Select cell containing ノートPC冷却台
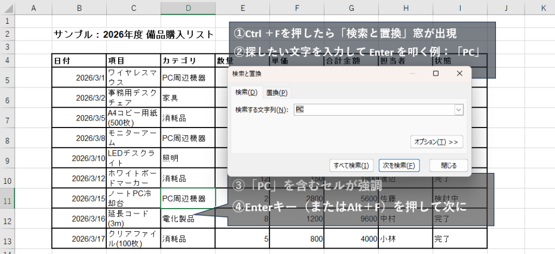This screenshot has height=254, width=555. [133, 198]
